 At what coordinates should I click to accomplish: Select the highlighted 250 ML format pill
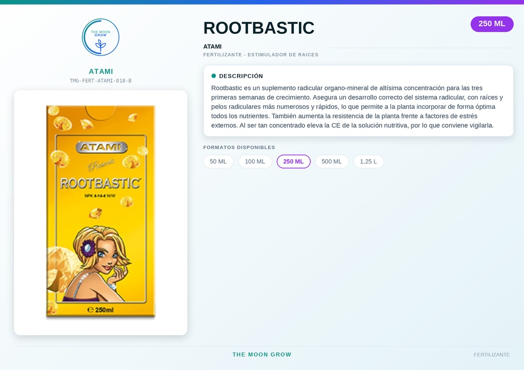click(x=293, y=161)
